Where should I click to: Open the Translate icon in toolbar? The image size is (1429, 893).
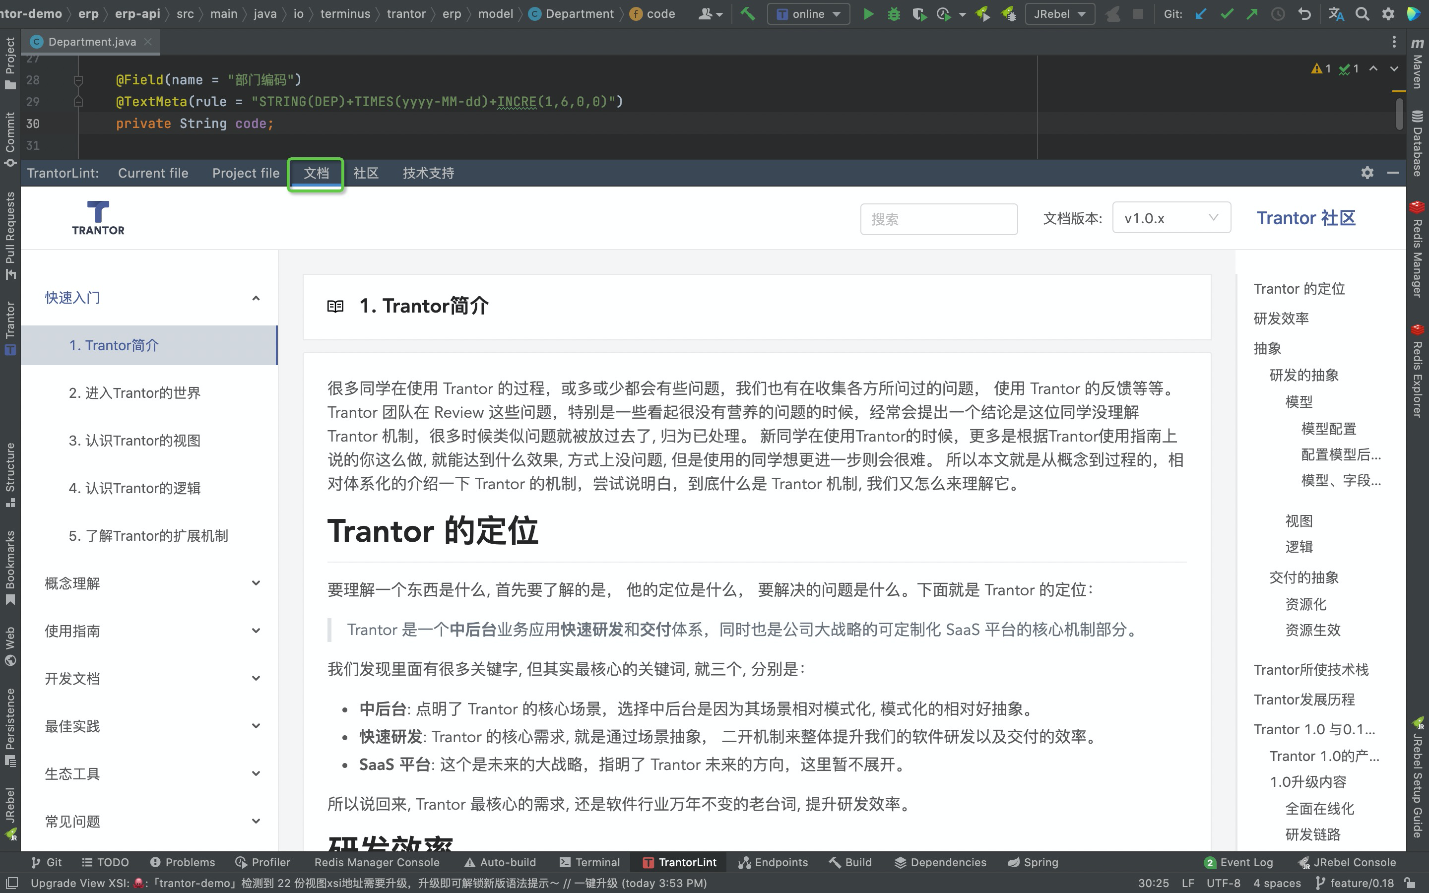click(x=1336, y=13)
